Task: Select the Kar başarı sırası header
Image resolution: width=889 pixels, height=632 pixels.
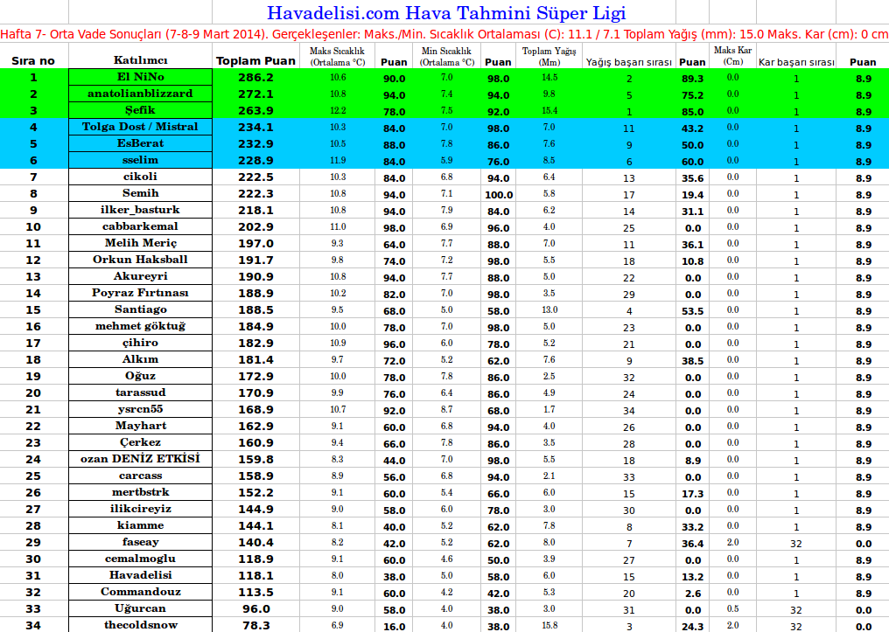Action: coord(796,62)
